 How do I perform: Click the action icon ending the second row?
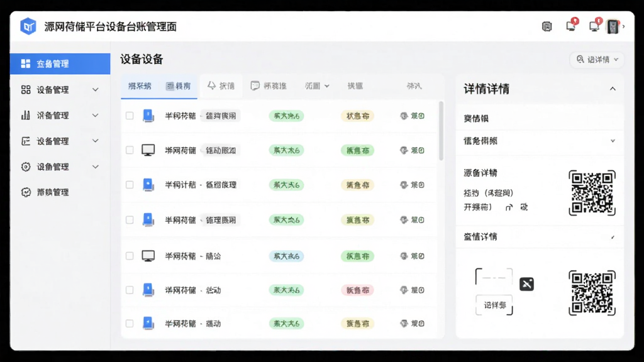coord(413,150)
